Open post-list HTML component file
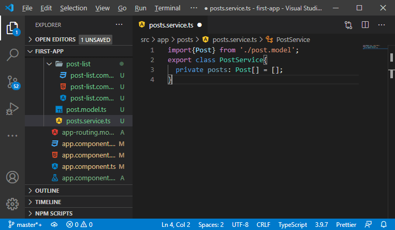 click(79, 87)
